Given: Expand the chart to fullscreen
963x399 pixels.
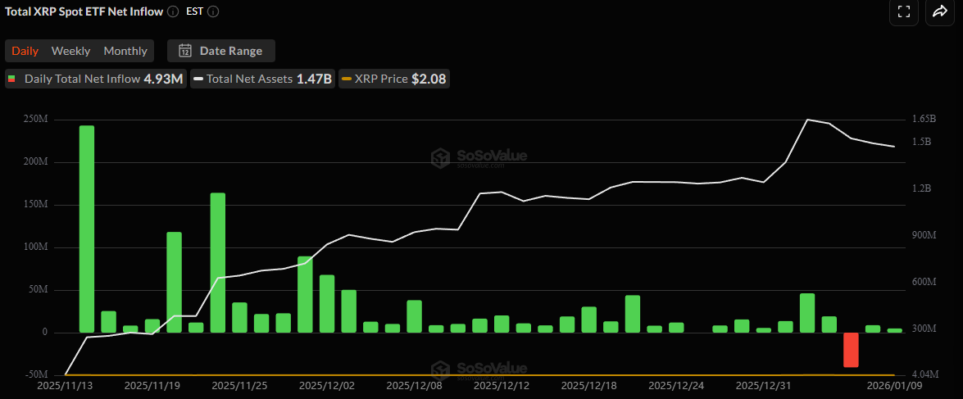Looking at the screenshot, I should pyautogui.click(x=904, y=11).
